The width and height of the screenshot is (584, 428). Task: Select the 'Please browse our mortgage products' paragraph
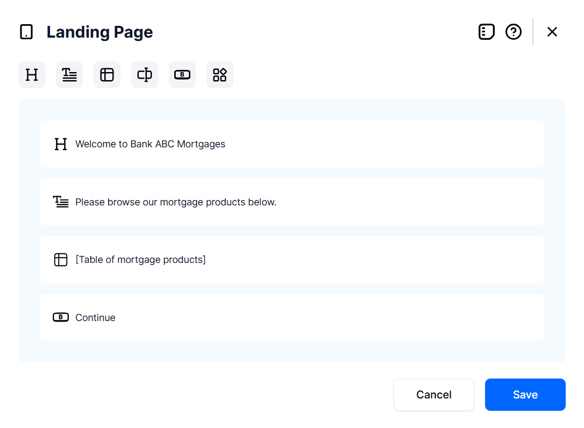[x=176, y=202]
